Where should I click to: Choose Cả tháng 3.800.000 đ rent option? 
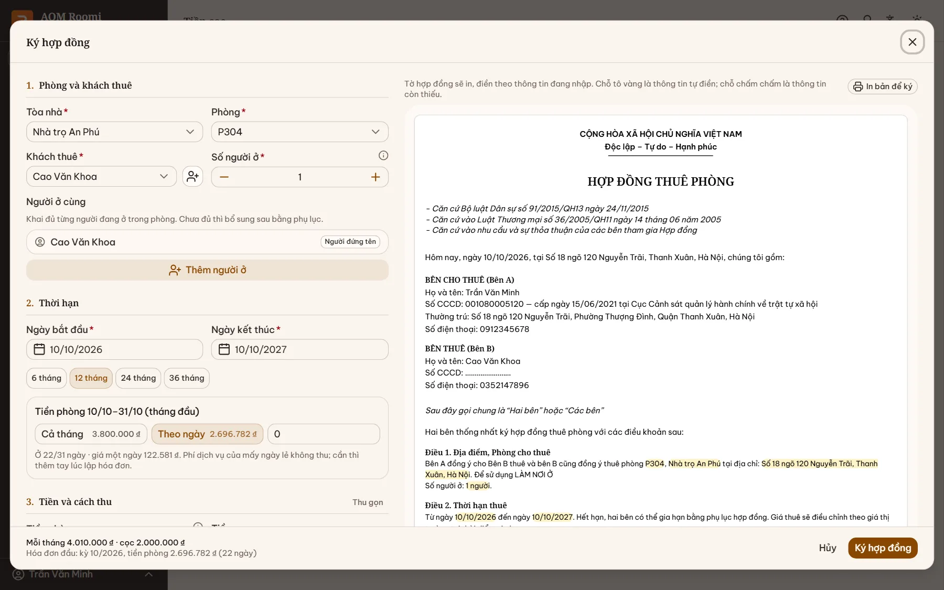[91, 434]
